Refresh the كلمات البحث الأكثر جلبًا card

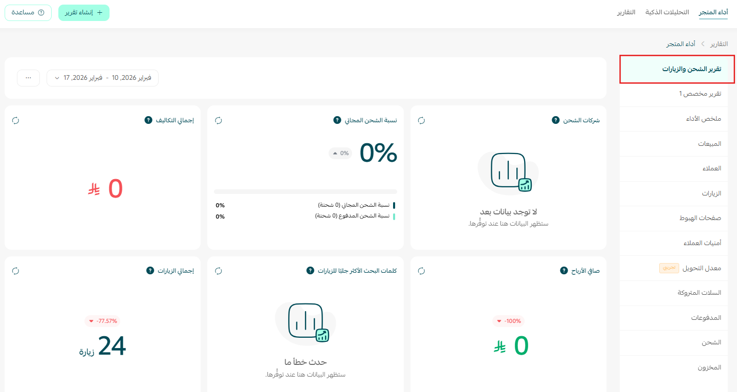point(219,271)
